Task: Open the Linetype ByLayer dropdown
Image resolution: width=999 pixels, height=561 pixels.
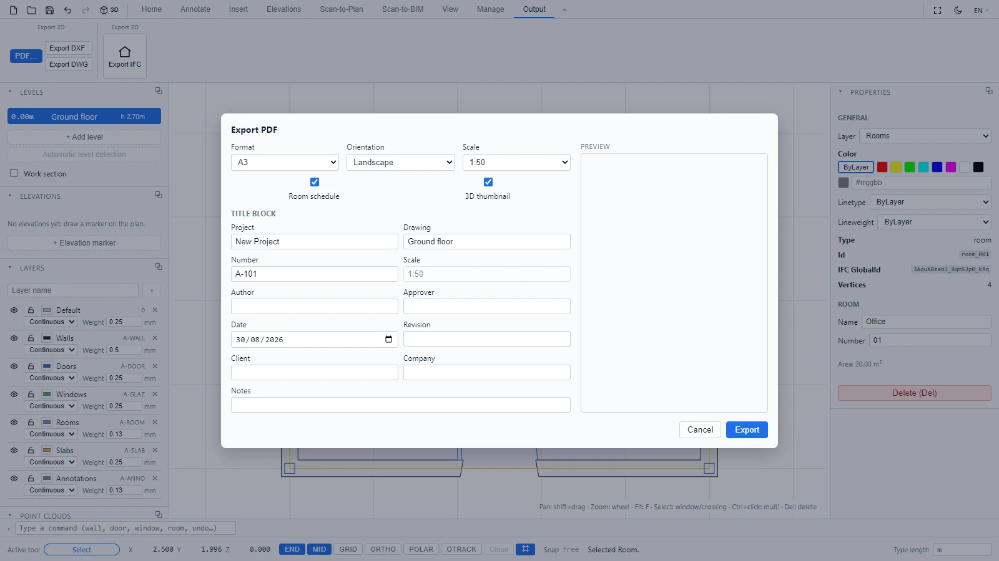Action: (930, 202)
